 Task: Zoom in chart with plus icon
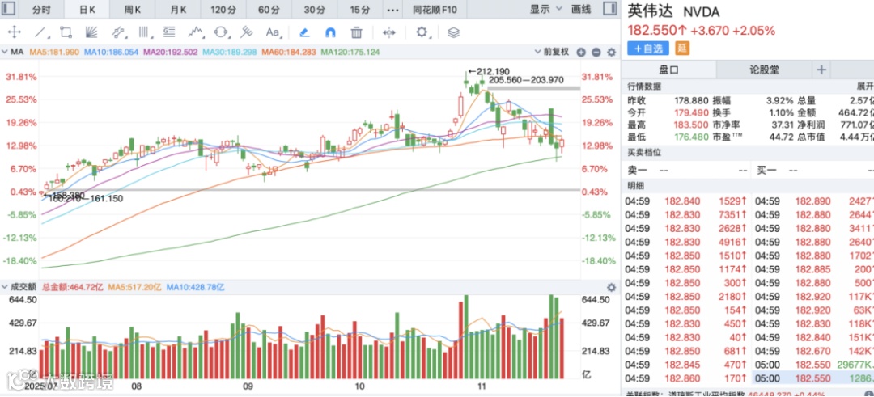[x=581, y=53]
